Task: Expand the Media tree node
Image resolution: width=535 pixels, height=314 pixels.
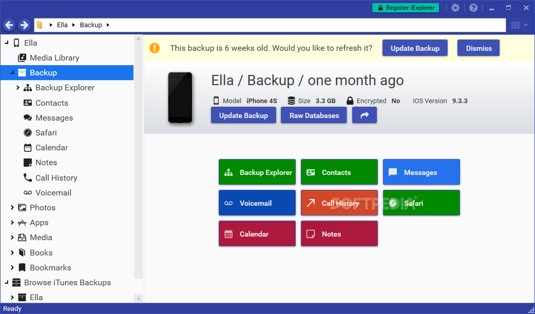Action: (x=12, y=237)
